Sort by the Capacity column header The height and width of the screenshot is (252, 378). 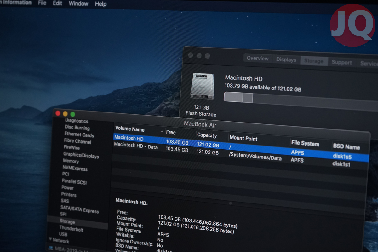207,135
